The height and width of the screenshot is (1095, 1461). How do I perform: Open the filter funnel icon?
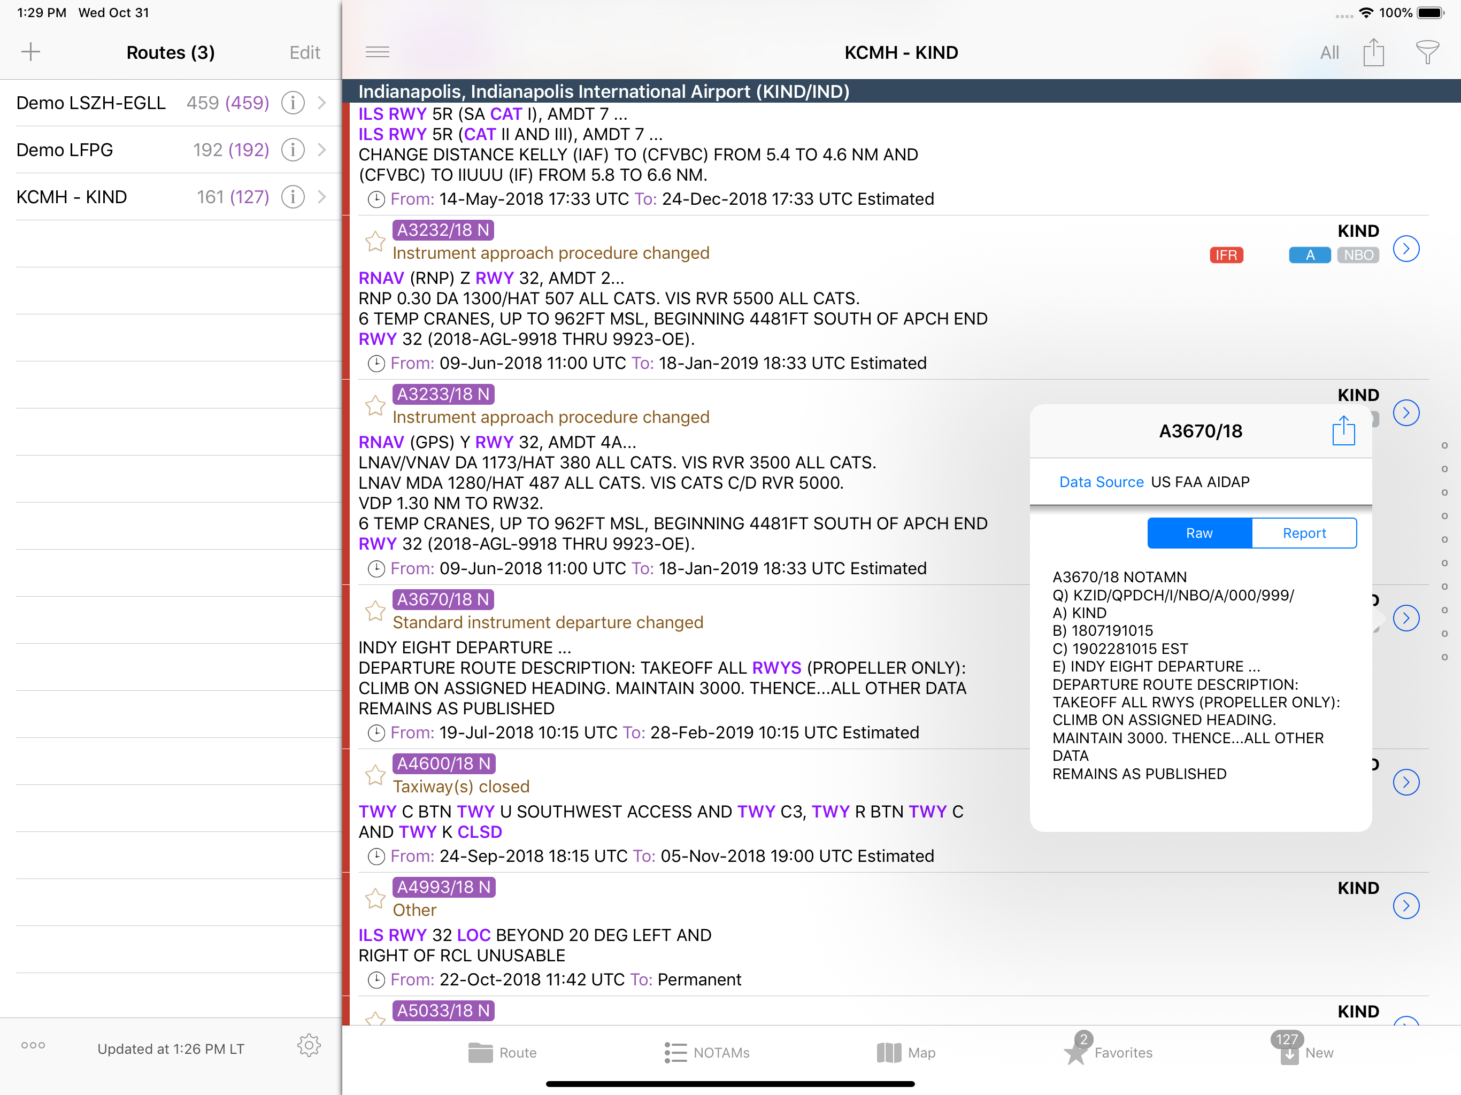(1427, 52)
